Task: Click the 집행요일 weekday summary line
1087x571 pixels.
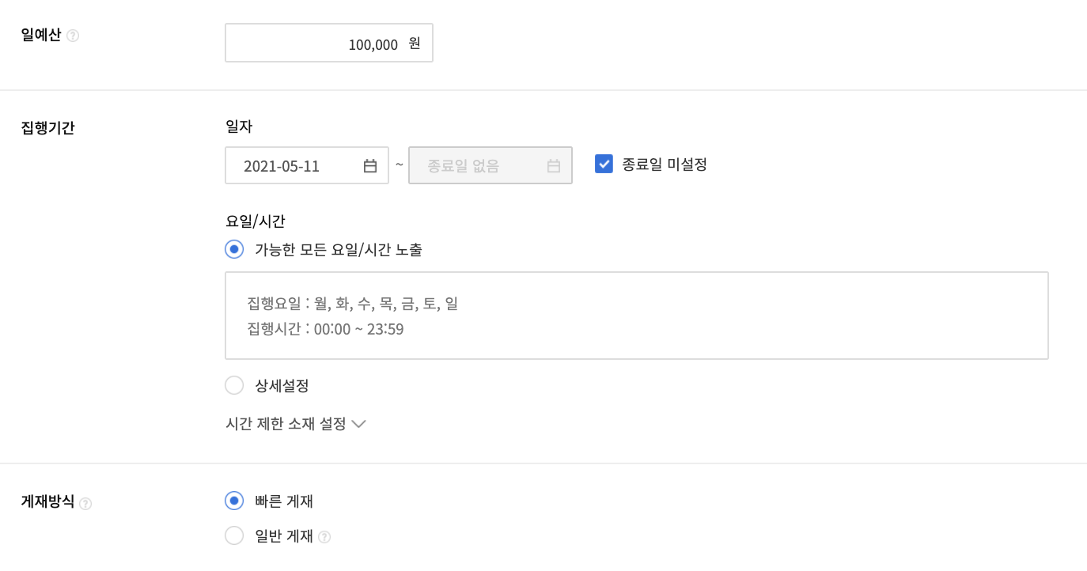Action: point(353,303)
